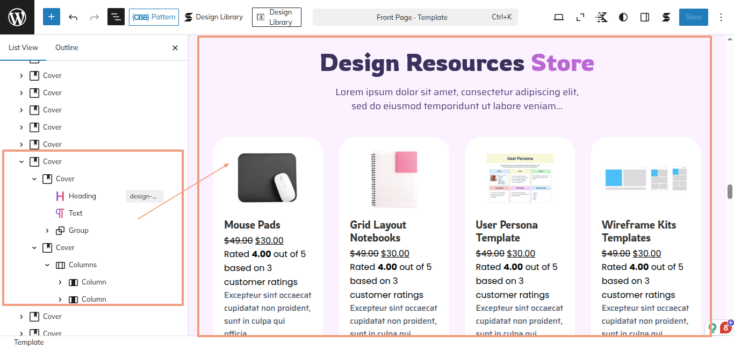Select the Heading block in list

point(82,196)
